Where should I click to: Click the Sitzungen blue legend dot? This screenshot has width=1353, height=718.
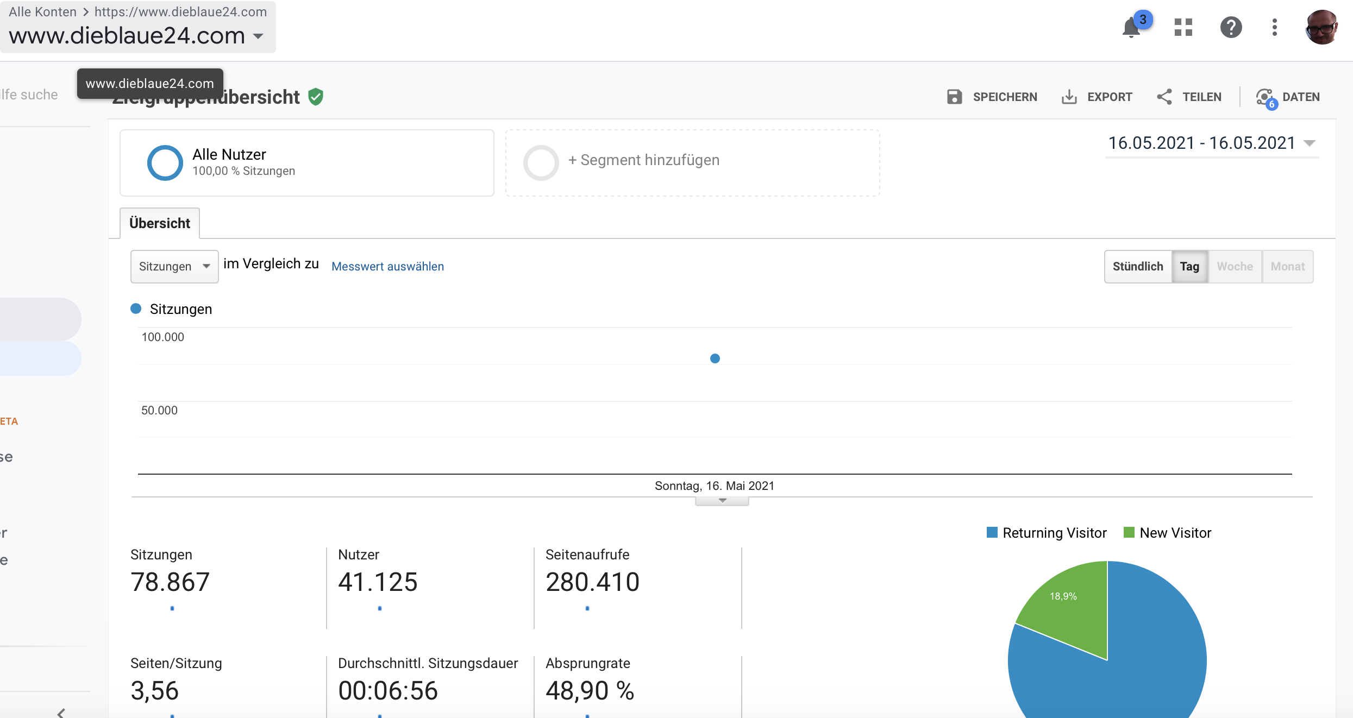(x=136, y=308)
